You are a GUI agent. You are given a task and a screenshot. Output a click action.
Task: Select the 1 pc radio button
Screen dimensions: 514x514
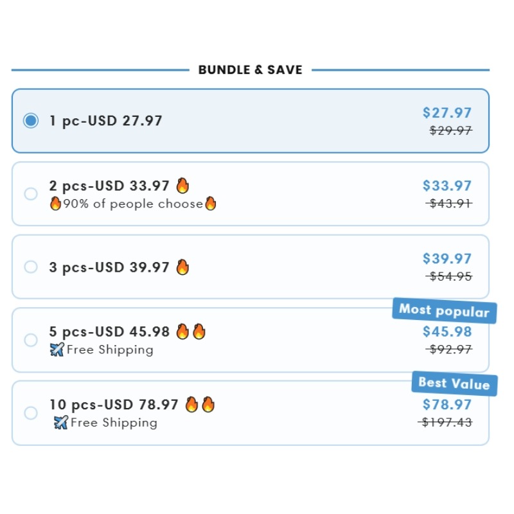click(x=31, y=121)
